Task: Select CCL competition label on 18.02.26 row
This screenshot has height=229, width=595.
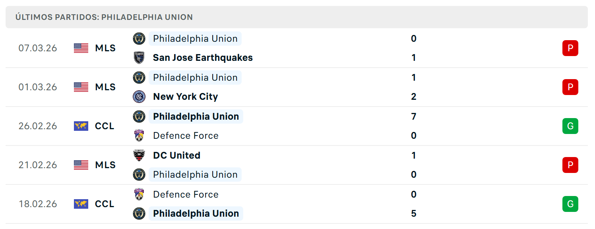Action: click(x=105, y=204)
